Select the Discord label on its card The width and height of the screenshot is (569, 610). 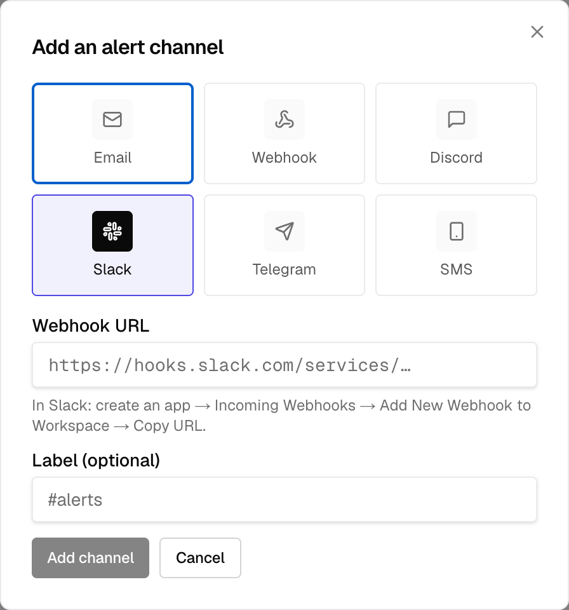pyautogui.click(x=456, y=158)
